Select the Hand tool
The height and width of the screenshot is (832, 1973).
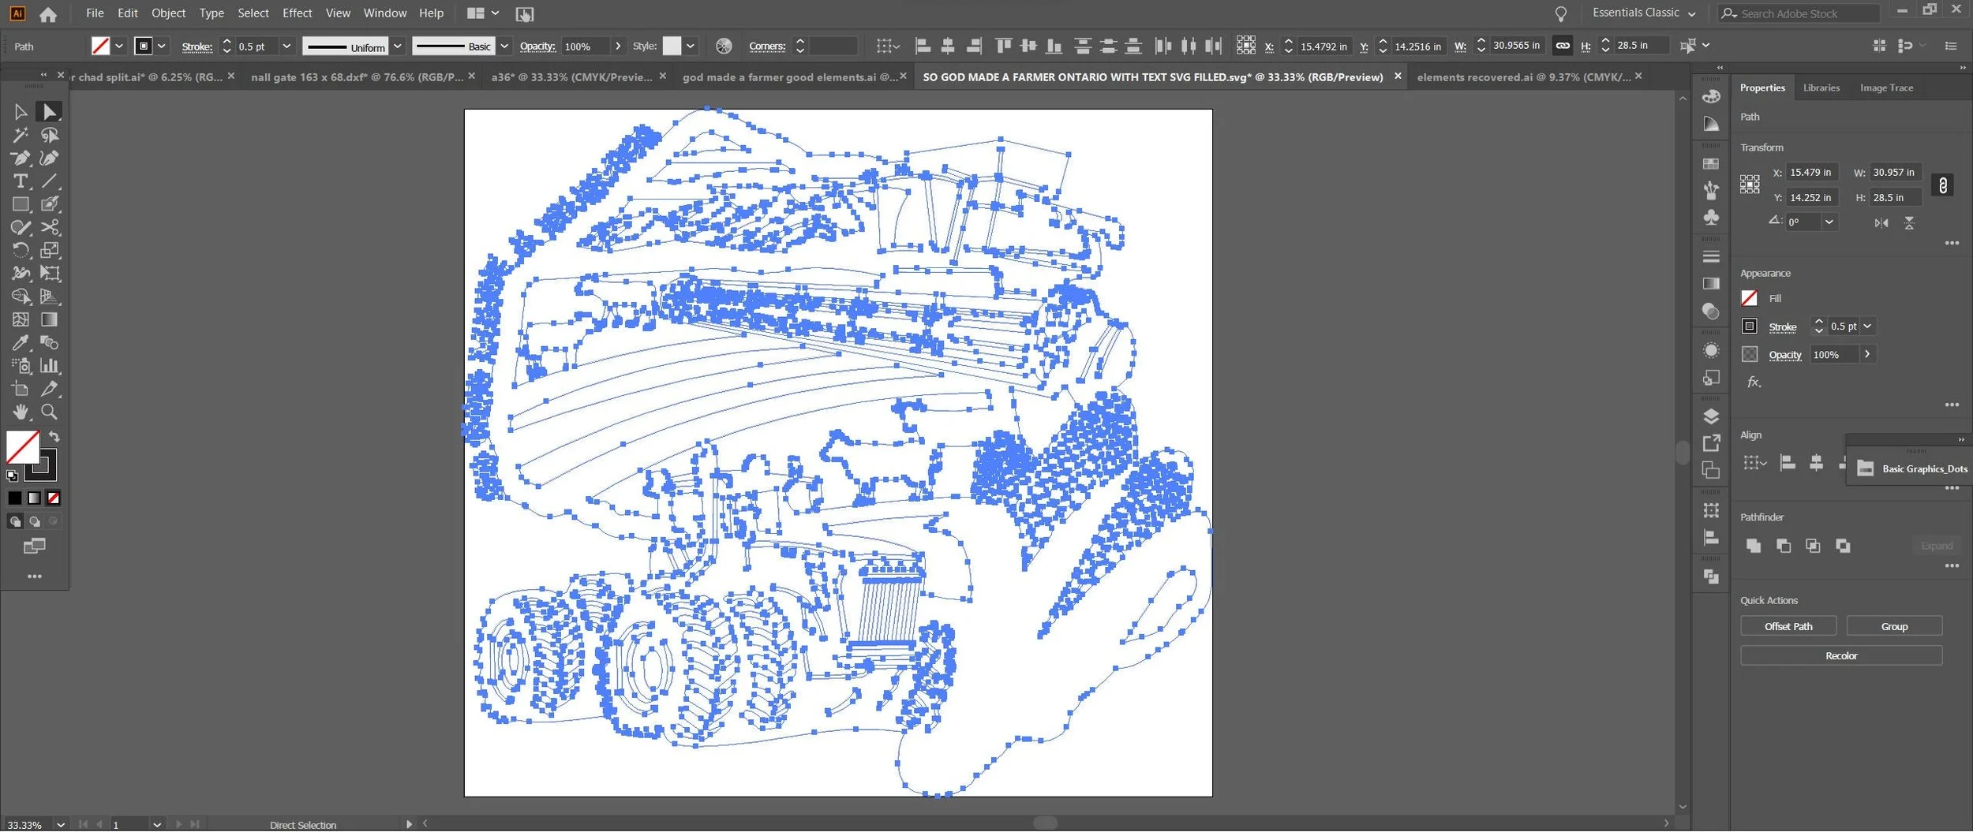pyautogui.click(x=21, y=412)
